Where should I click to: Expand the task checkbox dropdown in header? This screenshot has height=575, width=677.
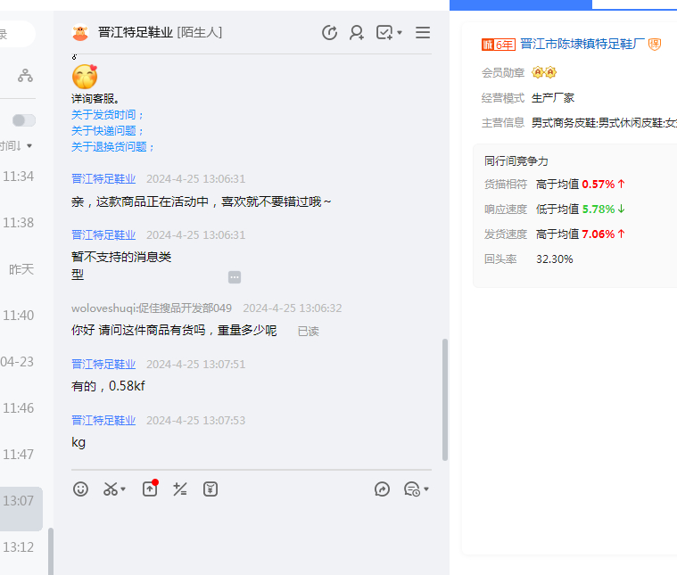pos(399,33)
